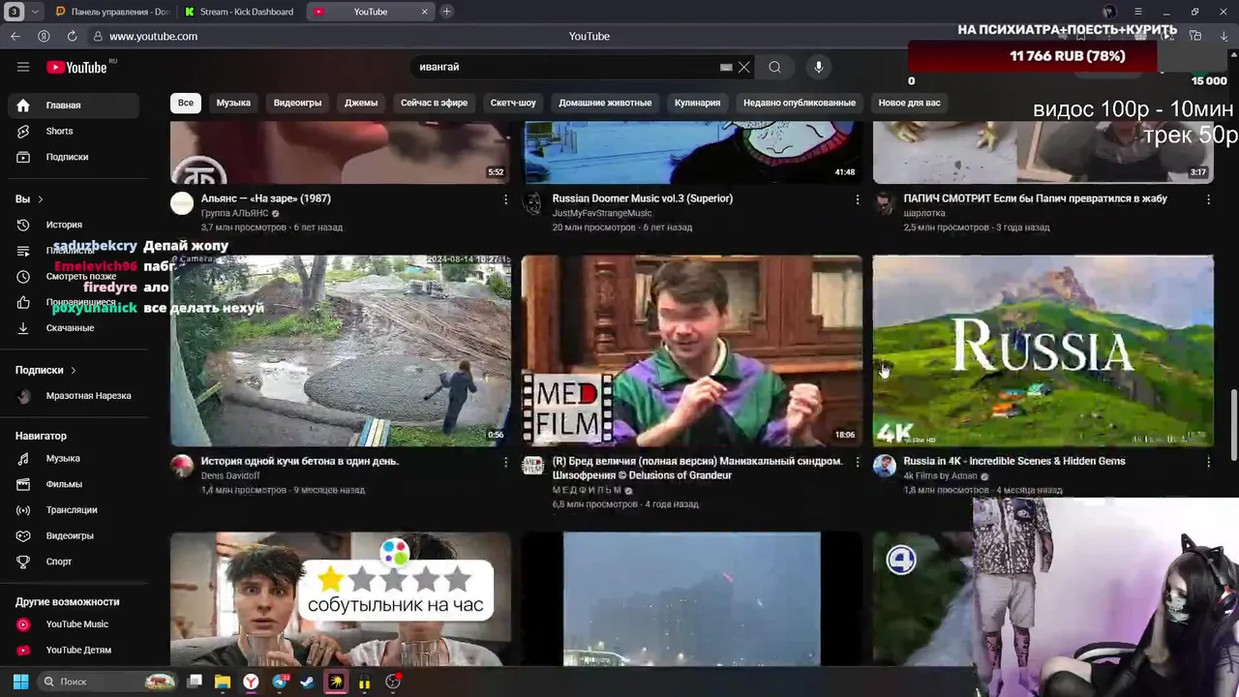
Task: Open the собутыльник на час thumbnail
Action: click(341, 598)
